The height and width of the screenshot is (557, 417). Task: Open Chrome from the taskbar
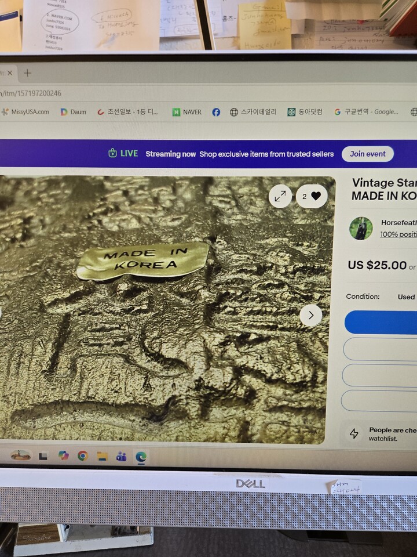point(83,455)
